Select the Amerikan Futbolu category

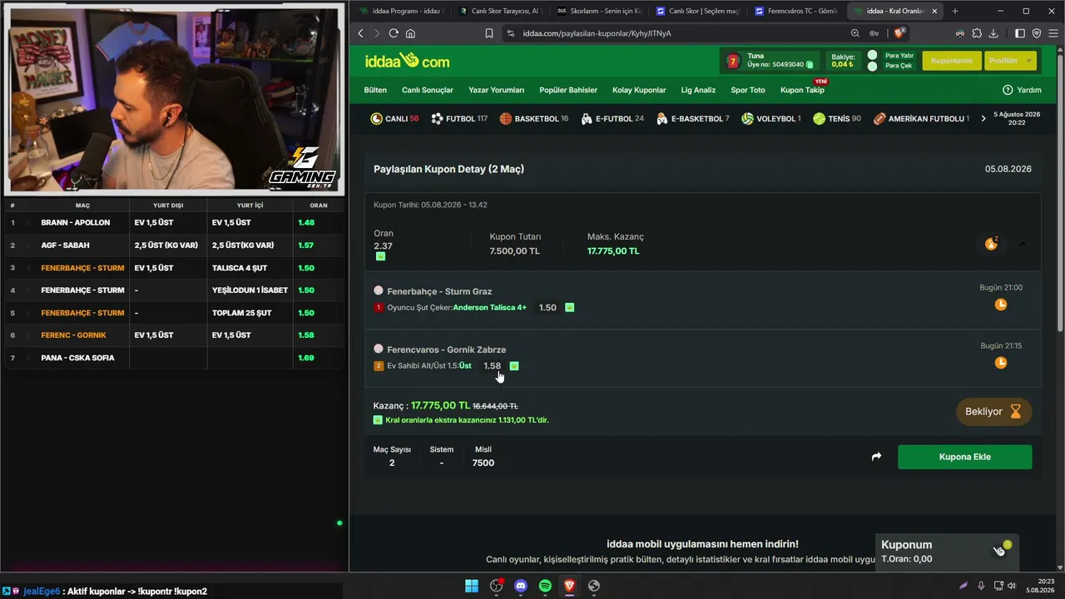pos(921,119)
